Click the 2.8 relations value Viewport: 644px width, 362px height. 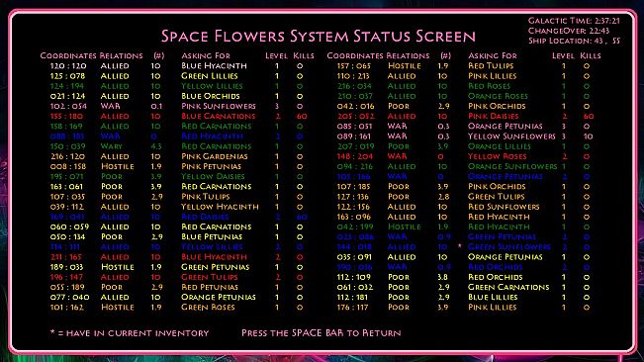click(443, 197)
